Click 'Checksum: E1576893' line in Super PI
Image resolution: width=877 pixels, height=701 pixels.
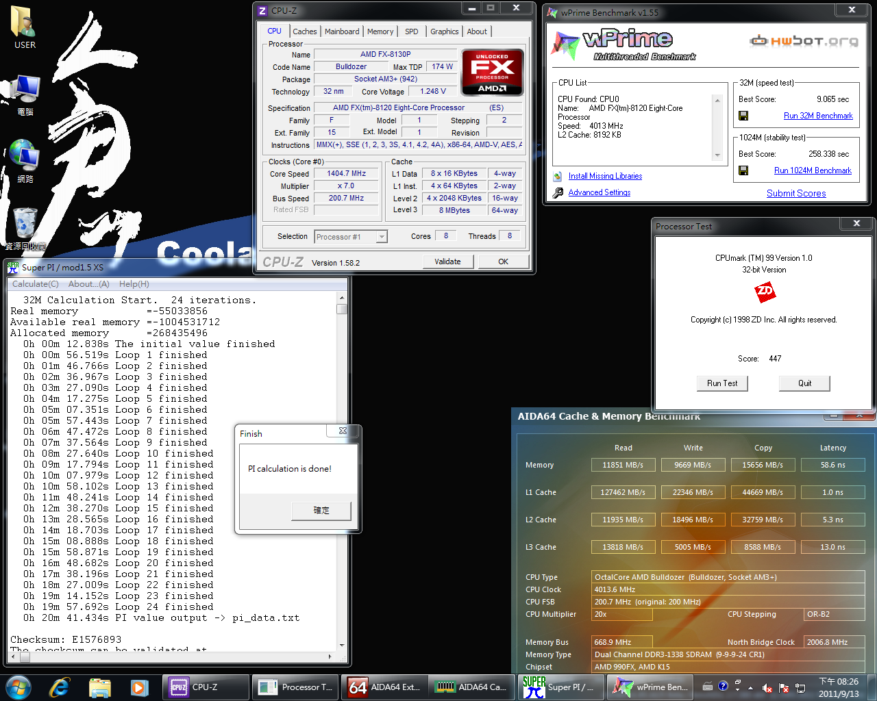point(66,639)
